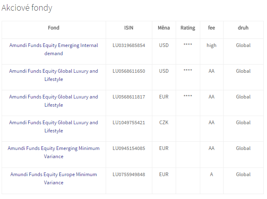Click the 'high' fee value

point(211,45)
